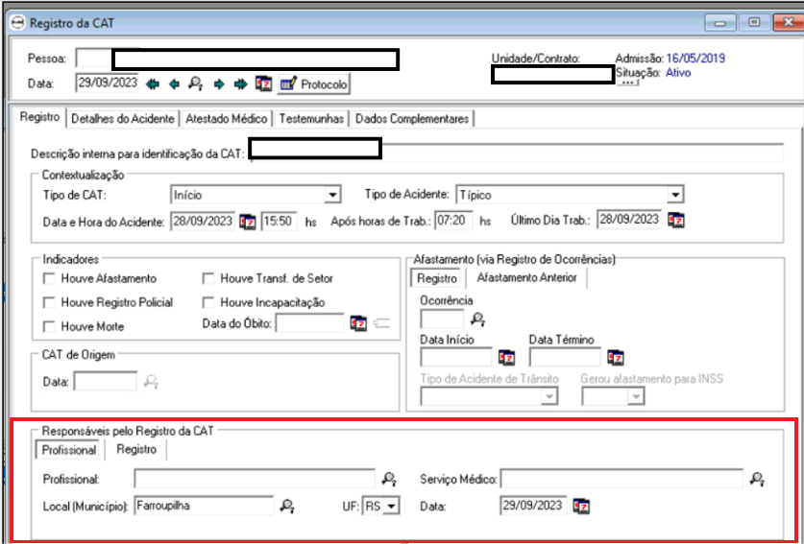Toggle Houve Transf. de Setor checkbox

209,278
